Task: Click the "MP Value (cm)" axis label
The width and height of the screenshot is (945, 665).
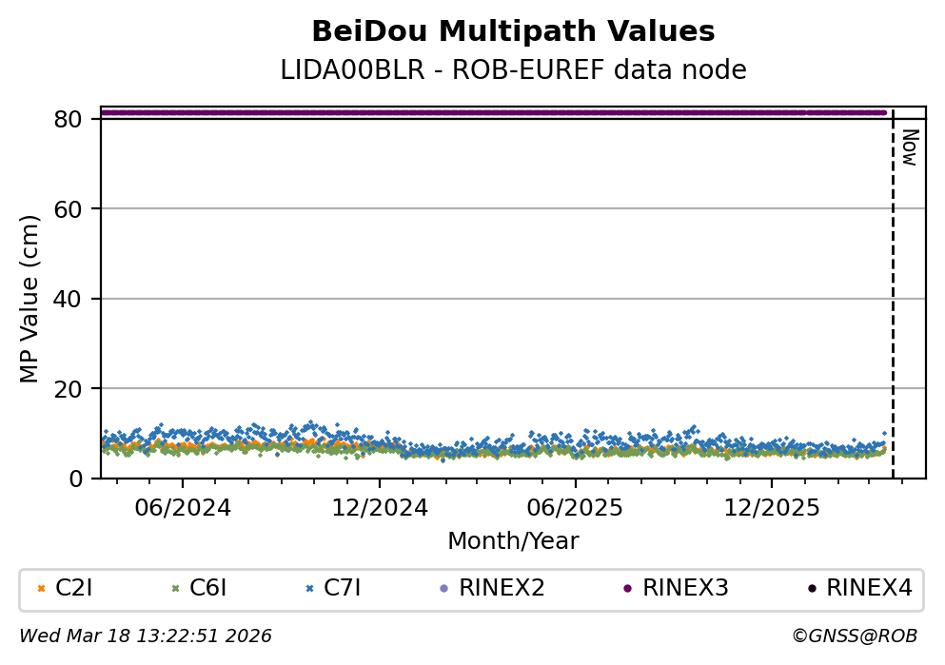Action: [30, 299]
